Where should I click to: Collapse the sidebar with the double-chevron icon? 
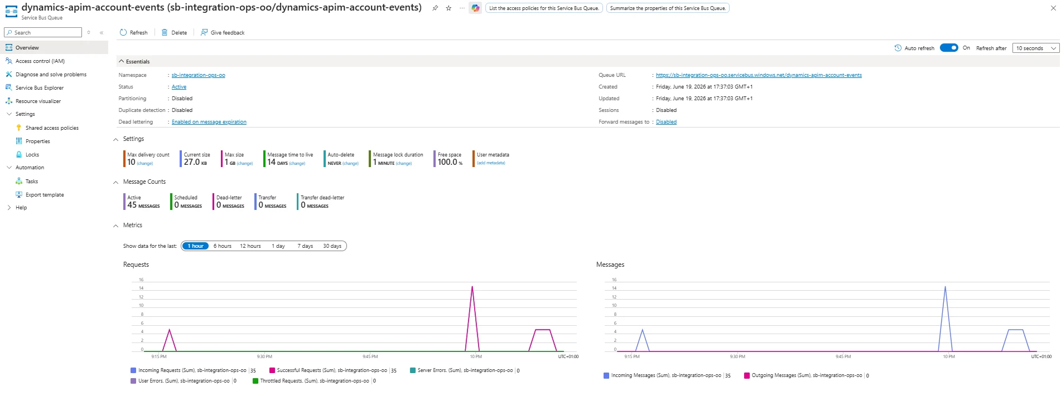pyautogui.click(x=102, y=33)
